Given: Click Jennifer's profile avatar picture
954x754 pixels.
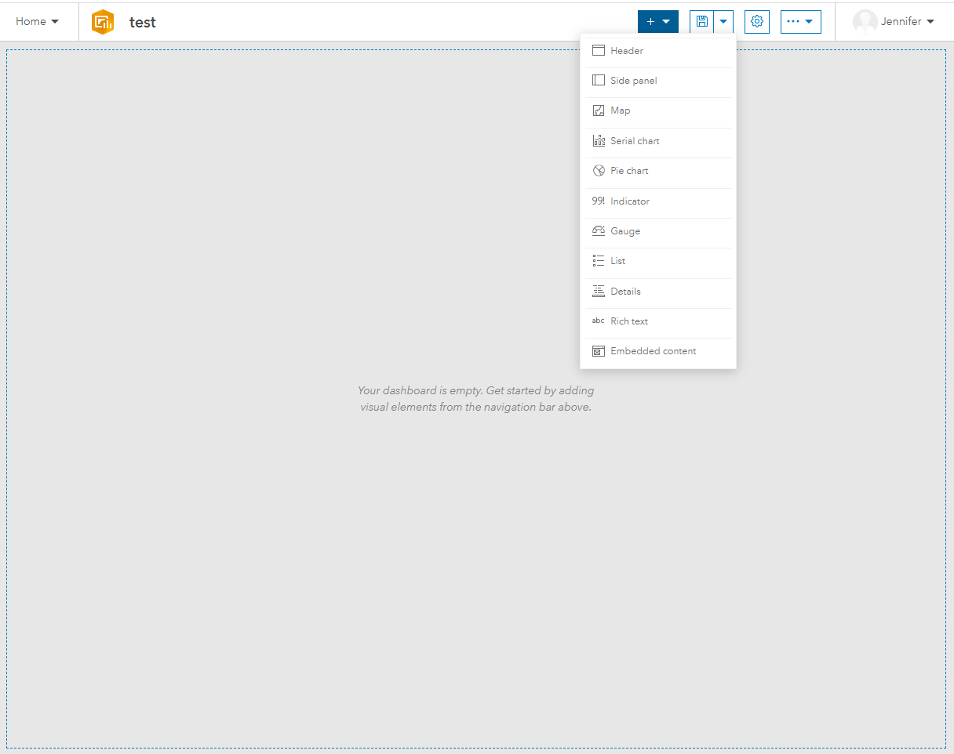Looking at the screenshot, I should (865, 21).
